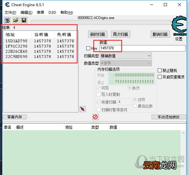
Task: Click the process name 000006CC-ACOrigins.exe label
Action: tap(96, 18)
